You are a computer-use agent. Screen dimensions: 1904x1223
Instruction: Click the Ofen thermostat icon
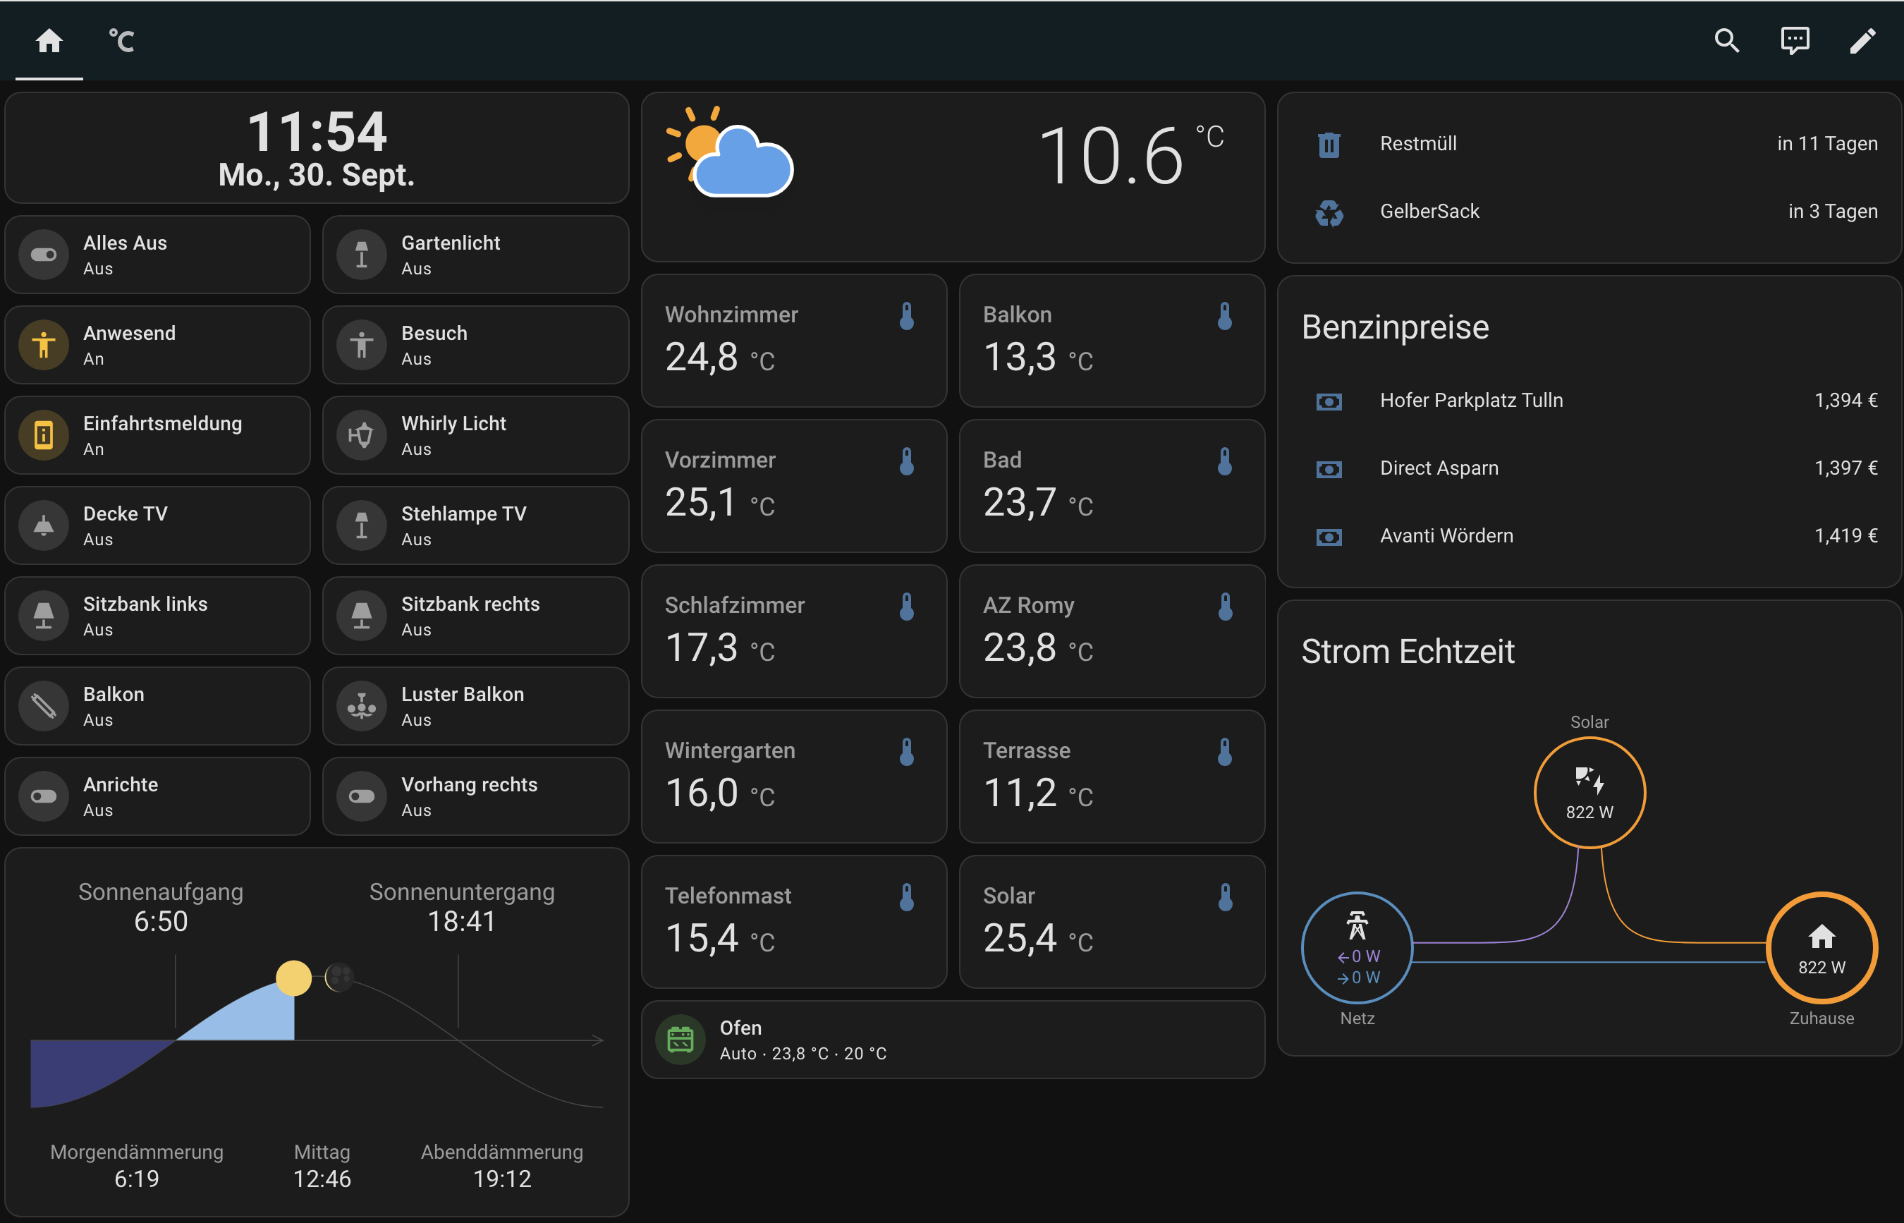(x=681, y=1040)
